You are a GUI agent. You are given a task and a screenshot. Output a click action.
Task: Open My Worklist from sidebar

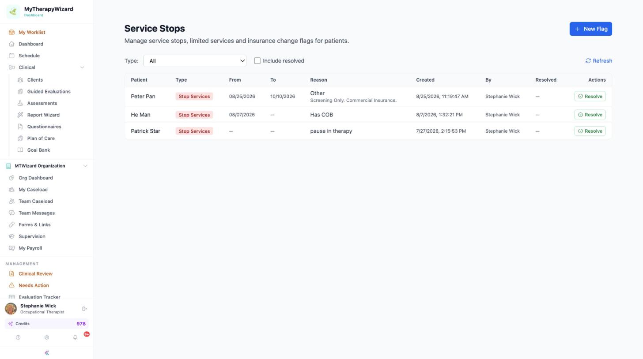coord(32,32)
